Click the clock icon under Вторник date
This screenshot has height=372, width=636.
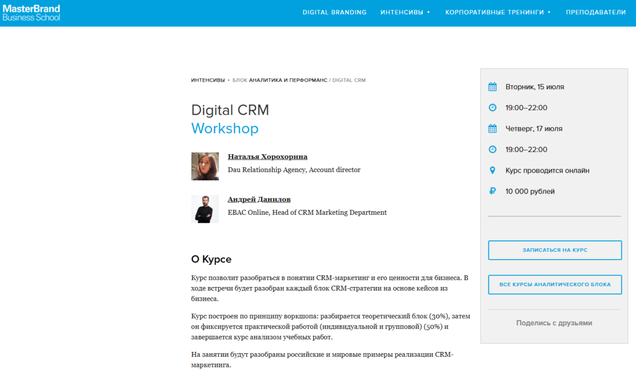point(492,108)
